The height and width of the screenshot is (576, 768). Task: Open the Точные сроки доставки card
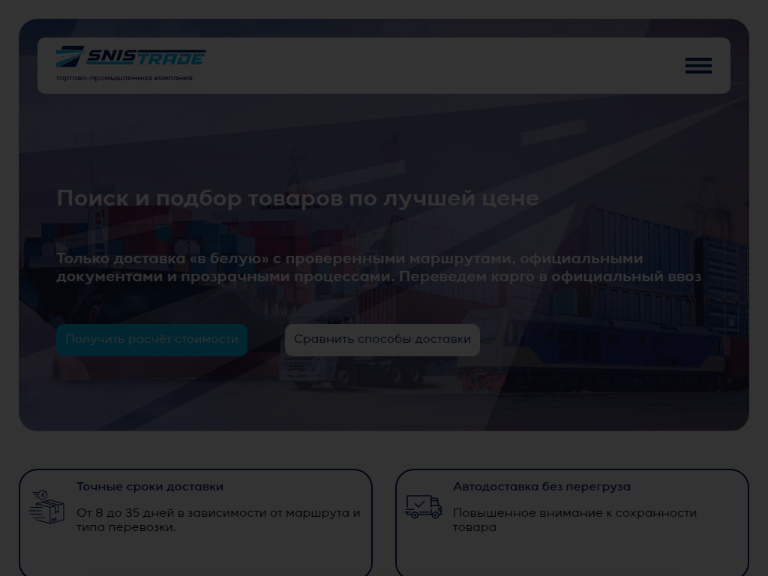(x=195, y=523)
